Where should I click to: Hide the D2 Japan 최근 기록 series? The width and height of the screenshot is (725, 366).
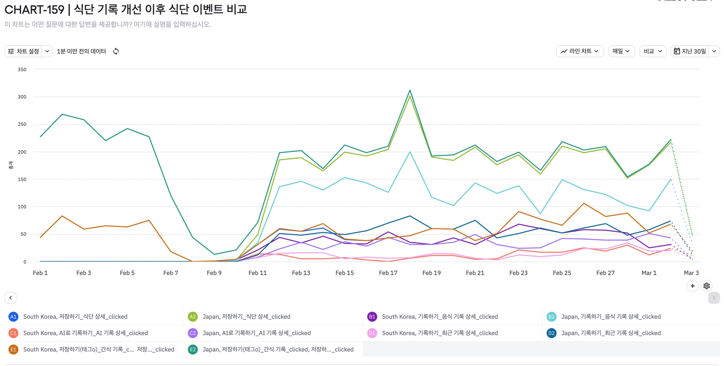coord(611,333)
